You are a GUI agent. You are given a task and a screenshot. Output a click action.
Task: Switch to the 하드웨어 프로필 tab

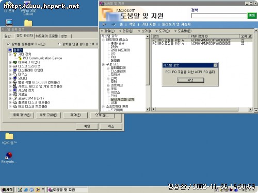(47, 36)
